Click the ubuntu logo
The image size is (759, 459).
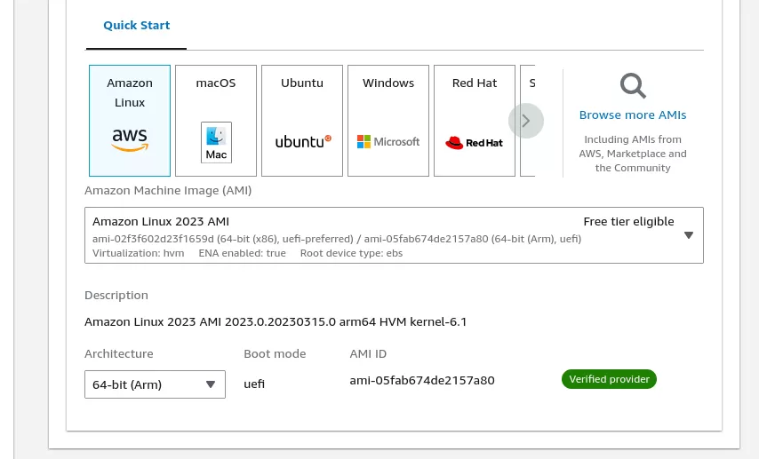(303, 141)
